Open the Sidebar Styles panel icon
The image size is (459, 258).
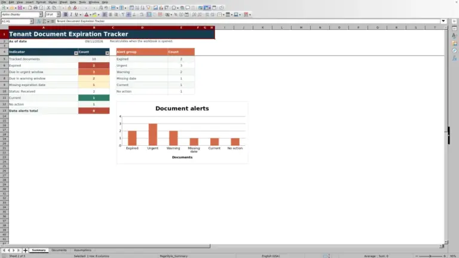[454, 36]
